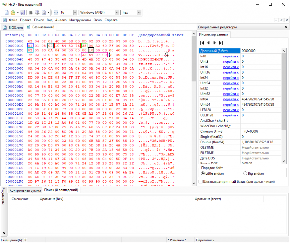Click the Open RAM chip icon
The height and width of the screenshot is (243, 290).
point(31,12)
